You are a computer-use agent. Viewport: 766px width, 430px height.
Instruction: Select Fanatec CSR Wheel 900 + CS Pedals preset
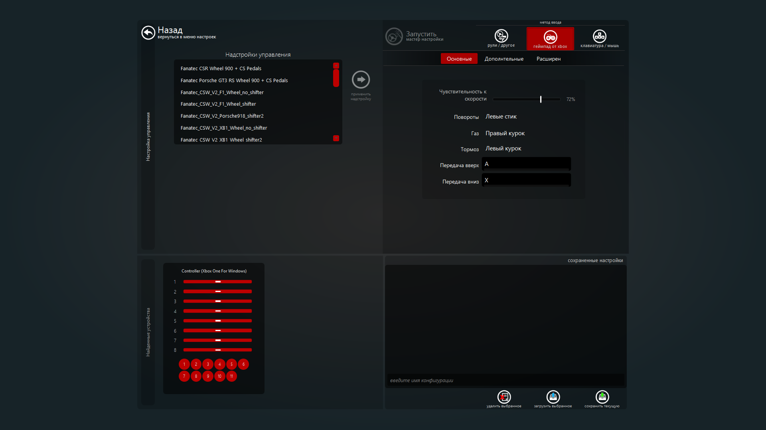pos(221,69)
